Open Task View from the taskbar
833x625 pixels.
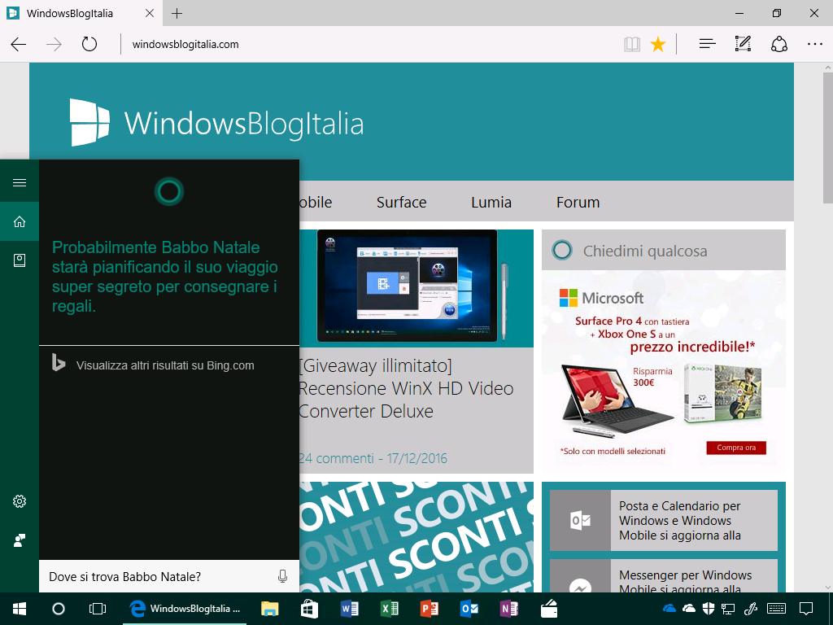click(x=98, y=609)
